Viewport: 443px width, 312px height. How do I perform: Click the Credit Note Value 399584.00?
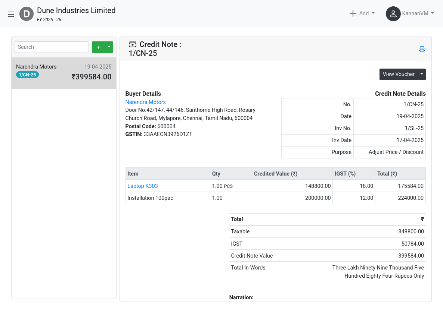411,256
